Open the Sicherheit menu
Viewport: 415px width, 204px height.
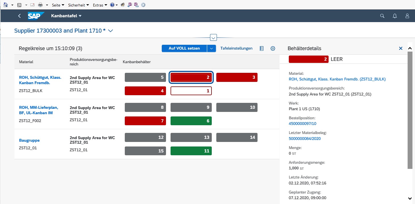click(x=76, y=5)
